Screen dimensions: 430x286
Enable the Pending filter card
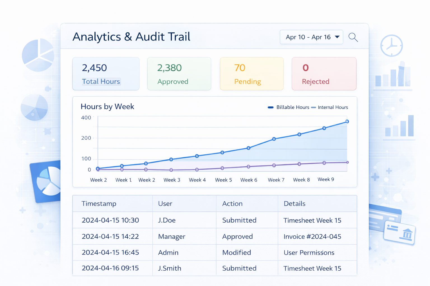(251, 73)
